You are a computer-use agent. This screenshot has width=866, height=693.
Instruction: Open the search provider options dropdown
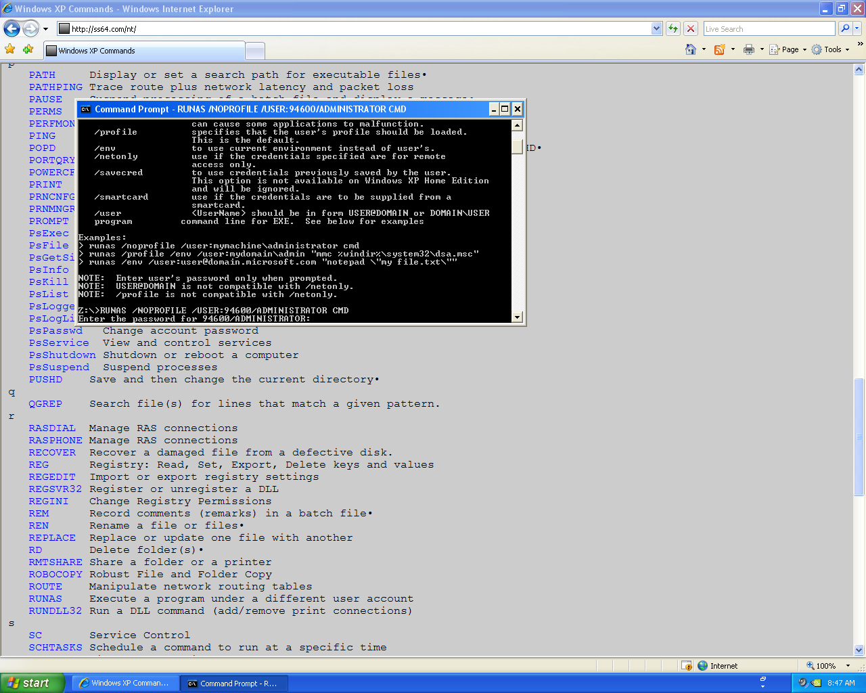(857, 28)
